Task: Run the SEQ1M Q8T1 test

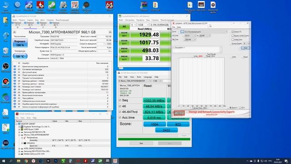Action: [x=124, y=35]
